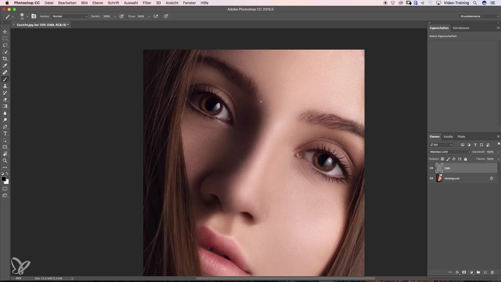This screenshot has width=501, height=282.
Task: Hide the D&B layer
Action: [431, 168]
